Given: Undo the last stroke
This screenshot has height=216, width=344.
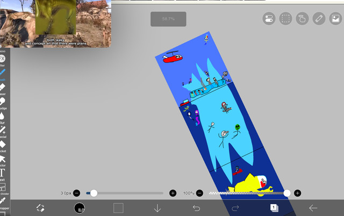Looking at the screenshot, I should point(196,208).
